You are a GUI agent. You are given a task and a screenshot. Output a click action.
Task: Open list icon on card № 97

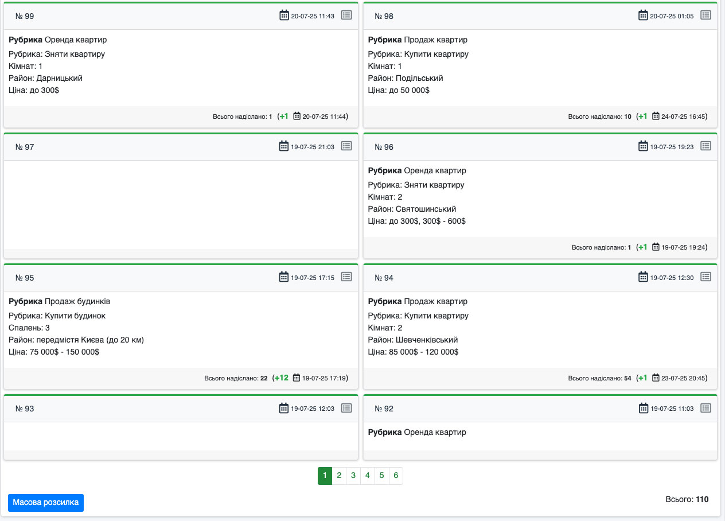pos(346,146)
